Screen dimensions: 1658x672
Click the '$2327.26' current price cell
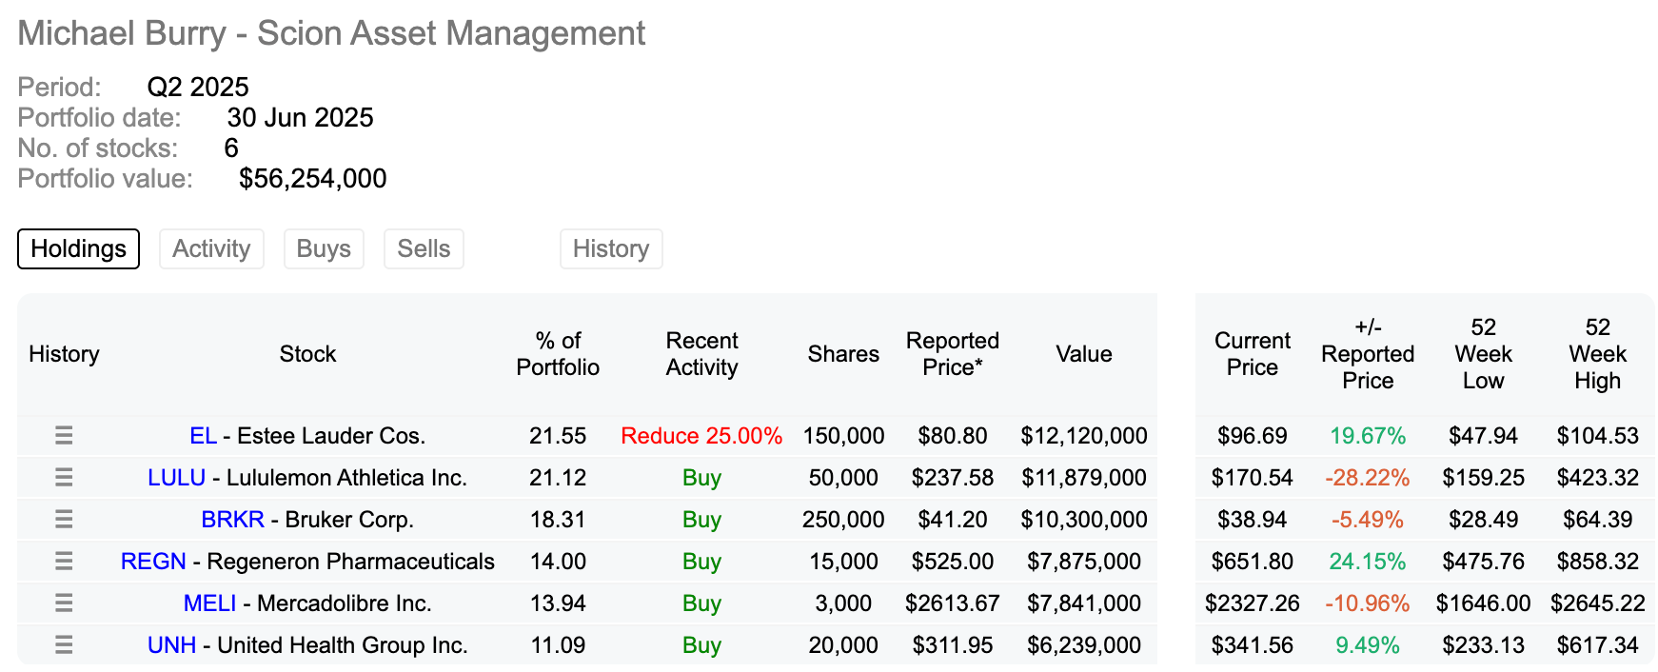pyautogui.click(x=1253, y=603)
